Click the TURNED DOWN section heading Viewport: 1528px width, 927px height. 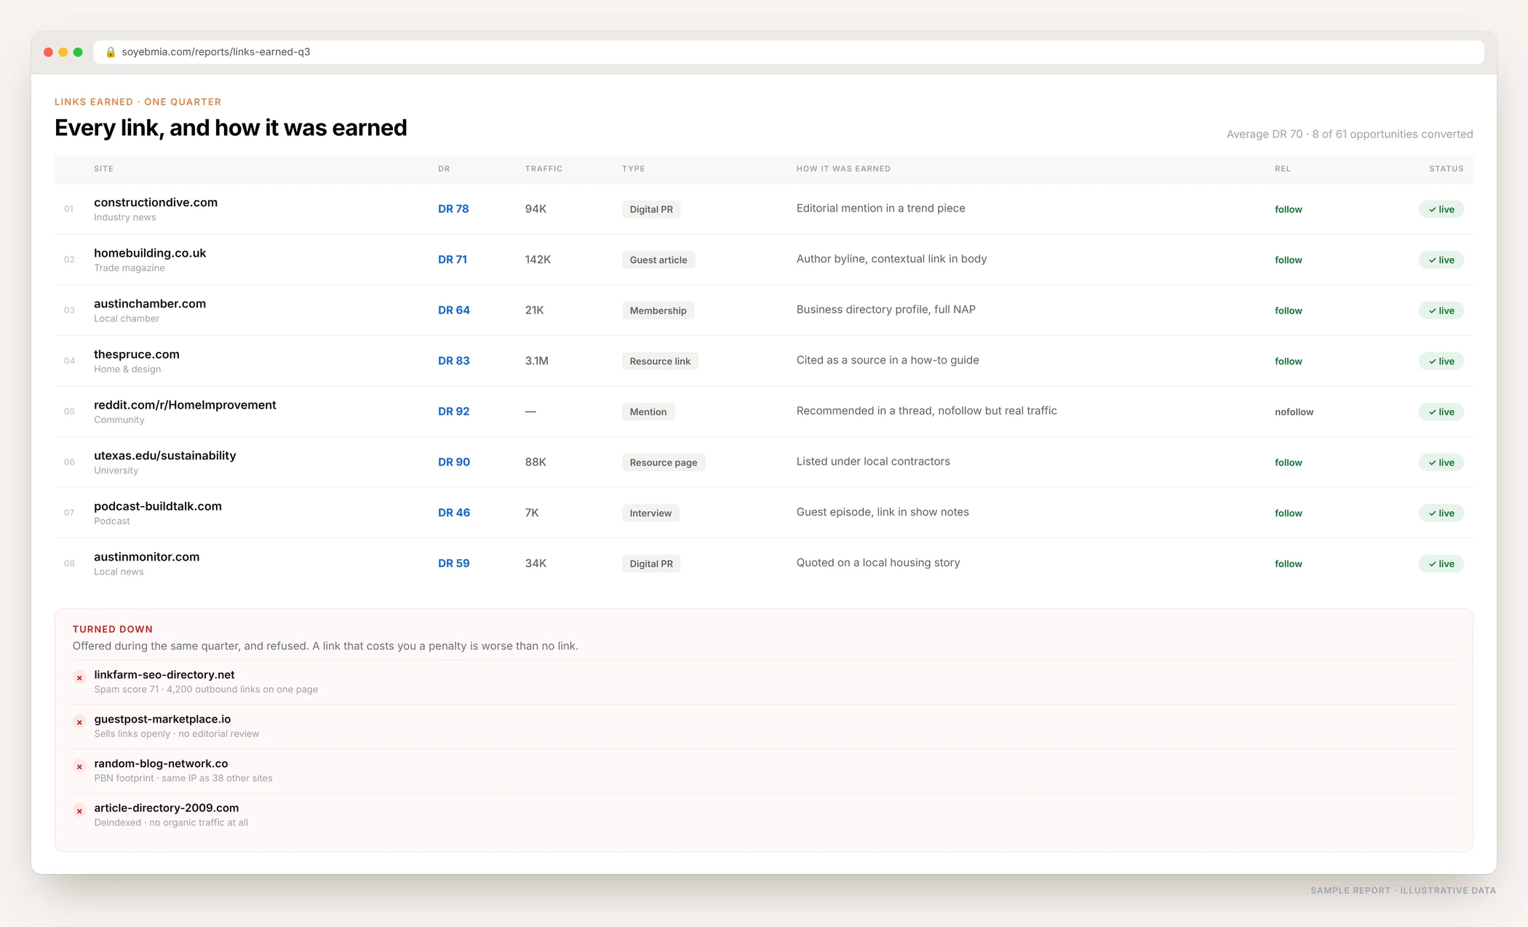click(x=112, y=630)
